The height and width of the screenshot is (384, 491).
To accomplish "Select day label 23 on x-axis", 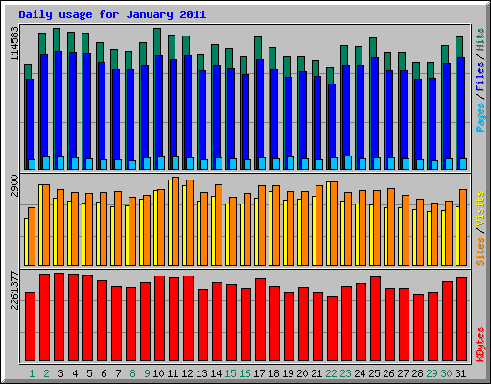I will tap(345, 373).
